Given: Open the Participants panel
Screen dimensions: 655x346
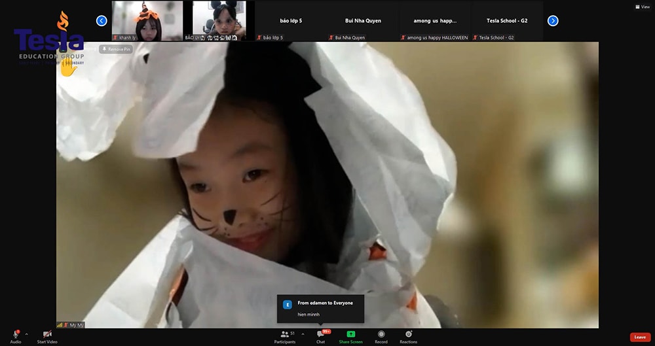Looking at the screenshot, I should pyautogui.click(x=285, y=337).
